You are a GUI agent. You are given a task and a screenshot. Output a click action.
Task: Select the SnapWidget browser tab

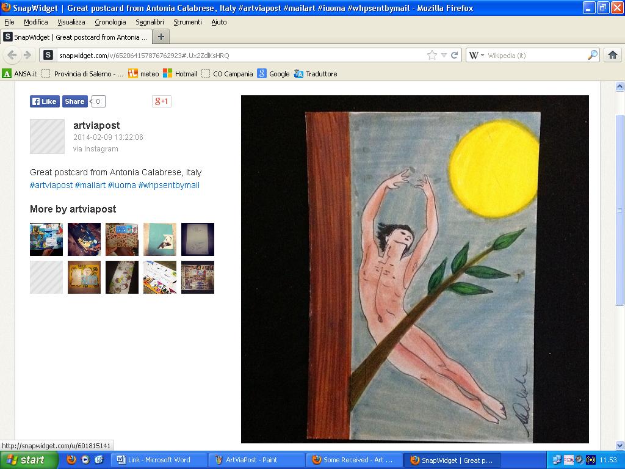point(76,37)
